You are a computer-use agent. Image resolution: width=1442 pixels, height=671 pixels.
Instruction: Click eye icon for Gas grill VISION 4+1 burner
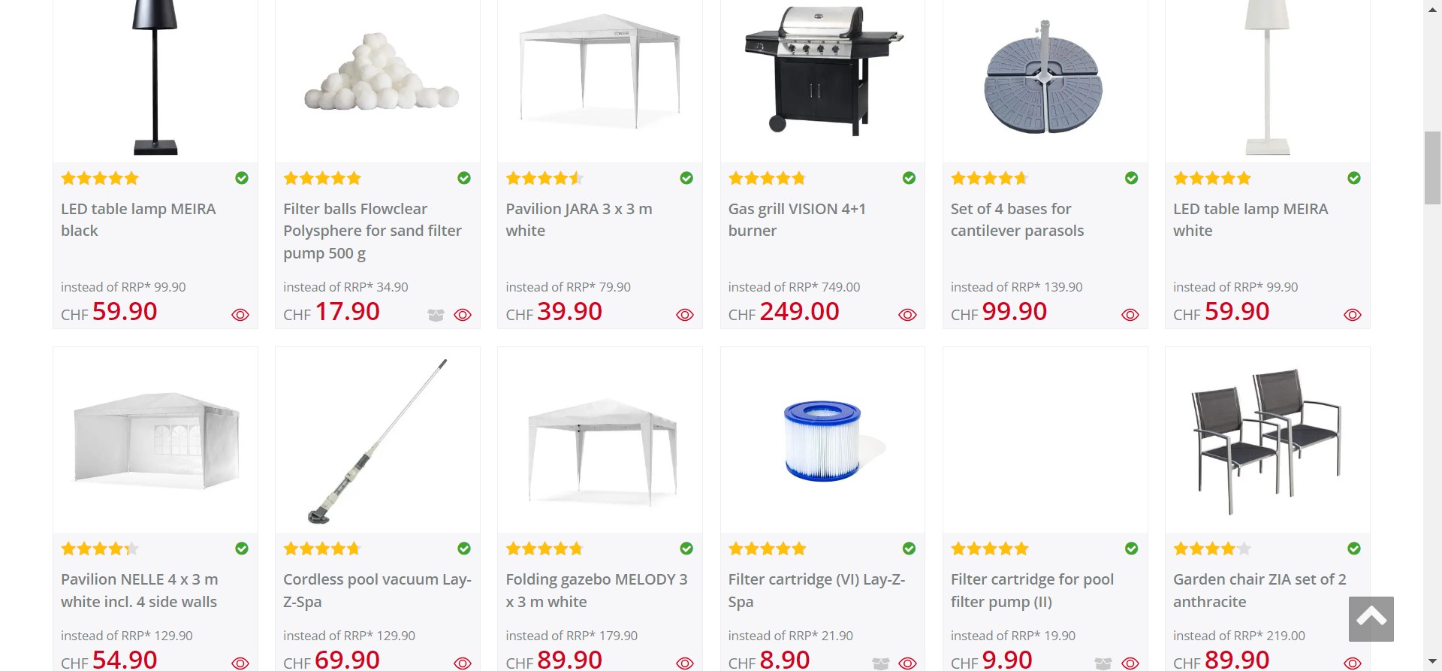[907, 315]
